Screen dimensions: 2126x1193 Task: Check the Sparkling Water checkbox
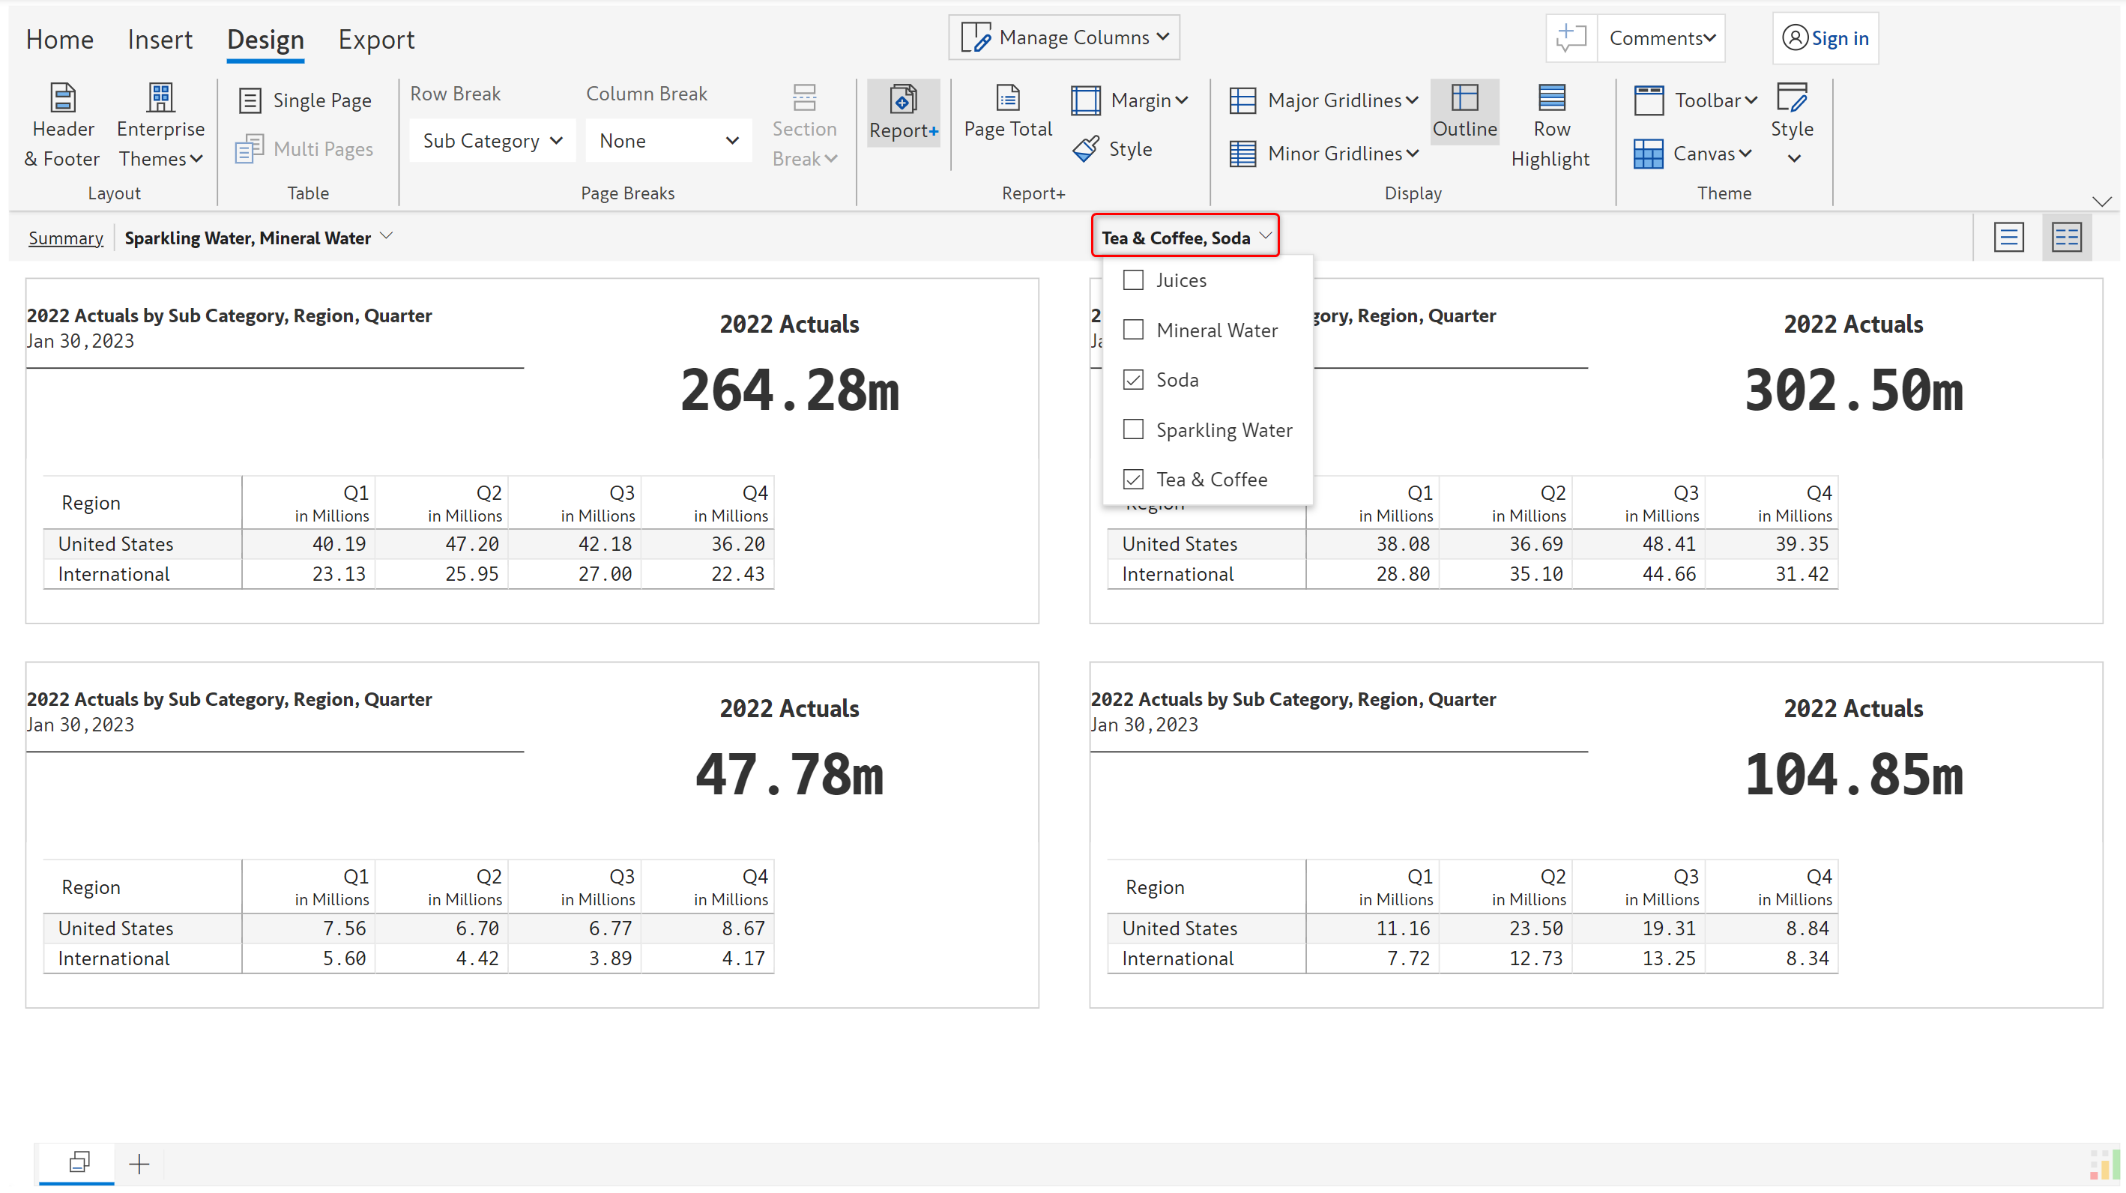point(1133,430)
